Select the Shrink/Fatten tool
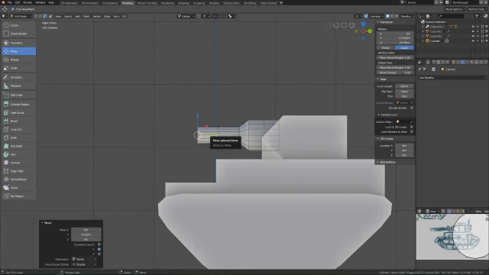489x275 pixels. click(18, 180)
